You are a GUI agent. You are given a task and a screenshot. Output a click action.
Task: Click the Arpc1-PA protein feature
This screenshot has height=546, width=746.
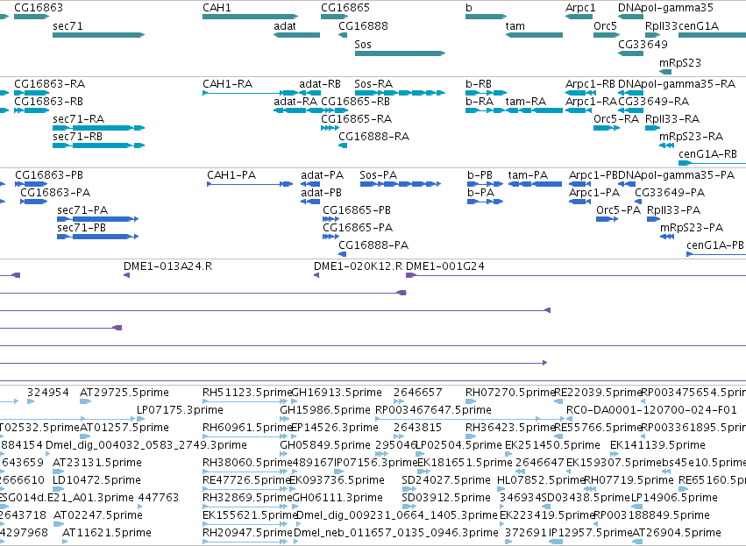coord(579,202)
